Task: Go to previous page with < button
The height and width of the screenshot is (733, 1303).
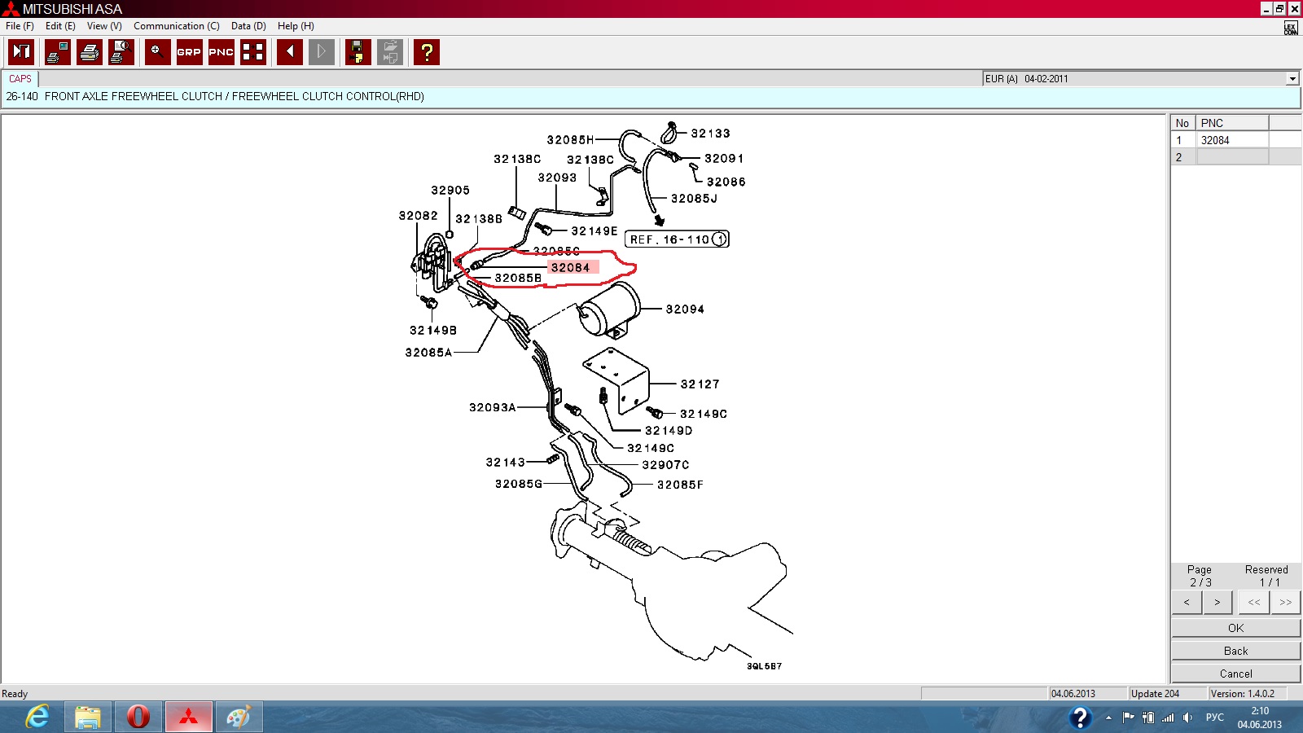Action: click(x=1187, y=603)
